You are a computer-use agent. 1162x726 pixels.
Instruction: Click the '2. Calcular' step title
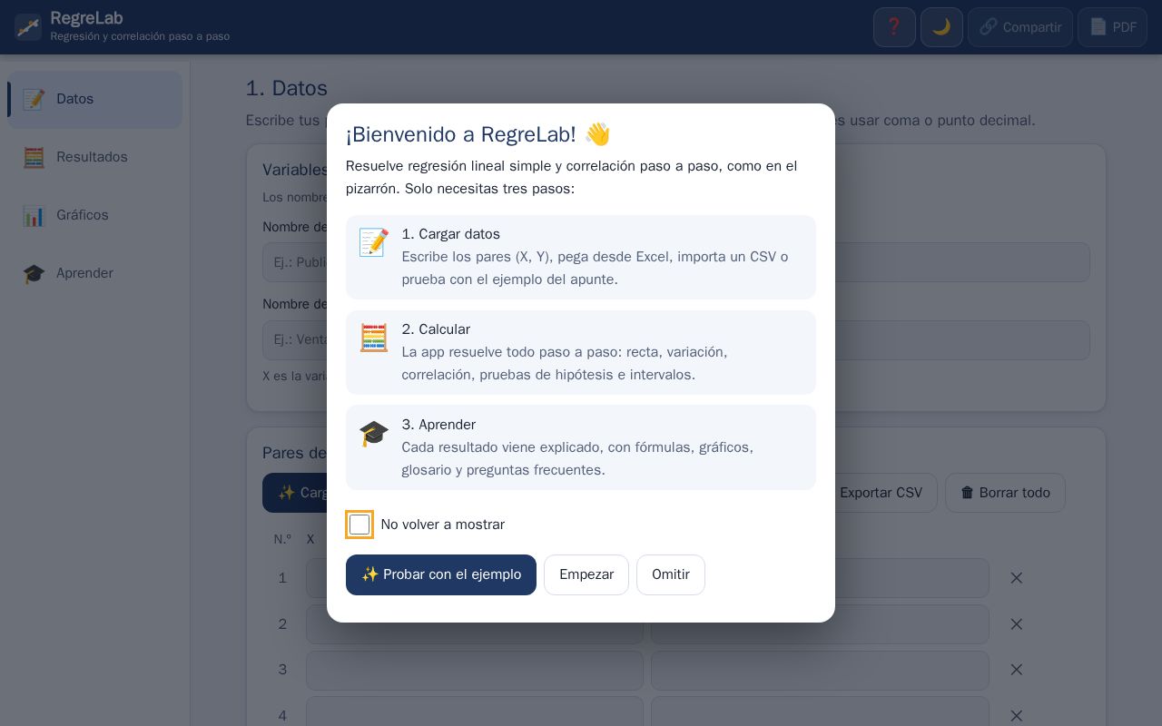pyautogui.click(x=436, y=329)
